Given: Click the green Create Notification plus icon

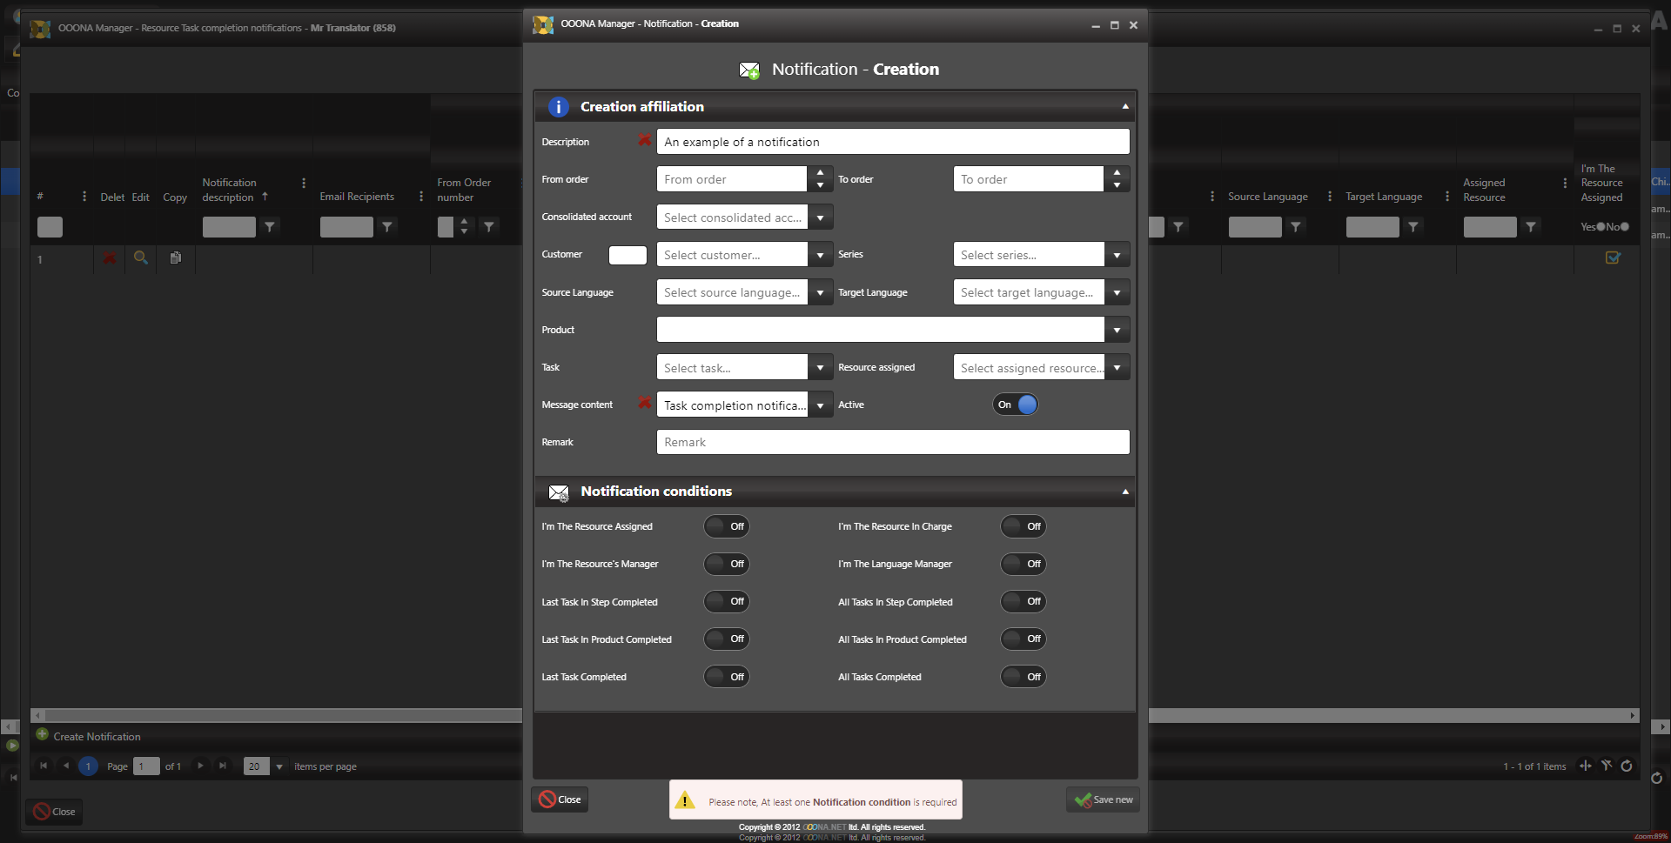Looking at the screenshot, I should (x=42, y=735).
